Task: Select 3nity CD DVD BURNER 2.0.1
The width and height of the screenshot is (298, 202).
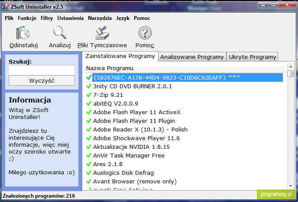Action: 133,87
